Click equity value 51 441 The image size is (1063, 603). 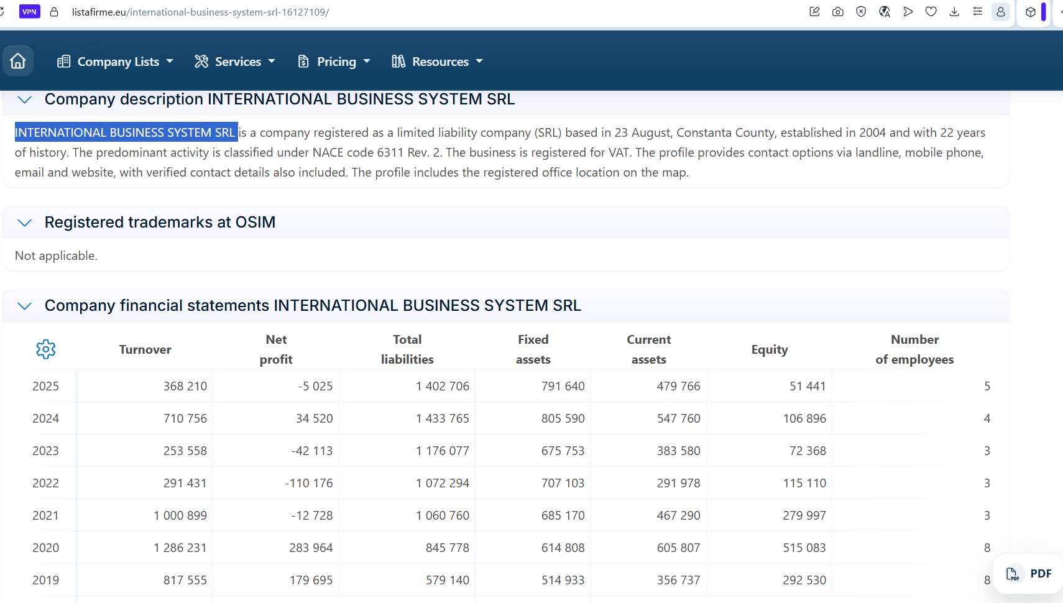(x=808, y=386)
